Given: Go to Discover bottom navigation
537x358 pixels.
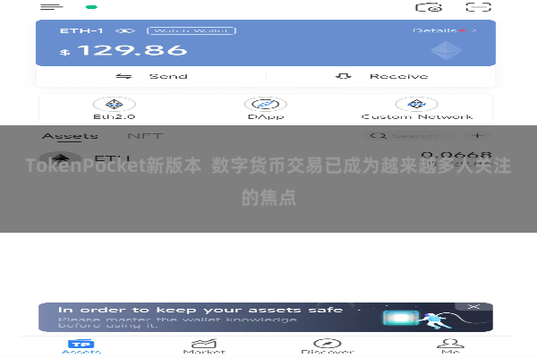Looking at the screenshot, I should coord(327,346).
